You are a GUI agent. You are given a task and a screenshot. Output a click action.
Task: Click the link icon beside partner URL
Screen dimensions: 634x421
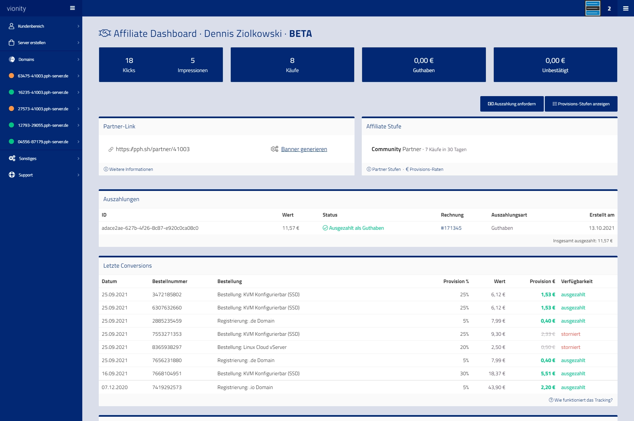111,149
